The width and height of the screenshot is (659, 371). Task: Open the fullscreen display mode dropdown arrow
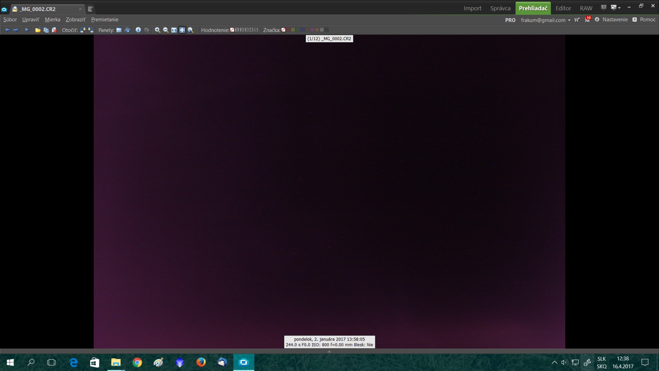coord(619,7)
